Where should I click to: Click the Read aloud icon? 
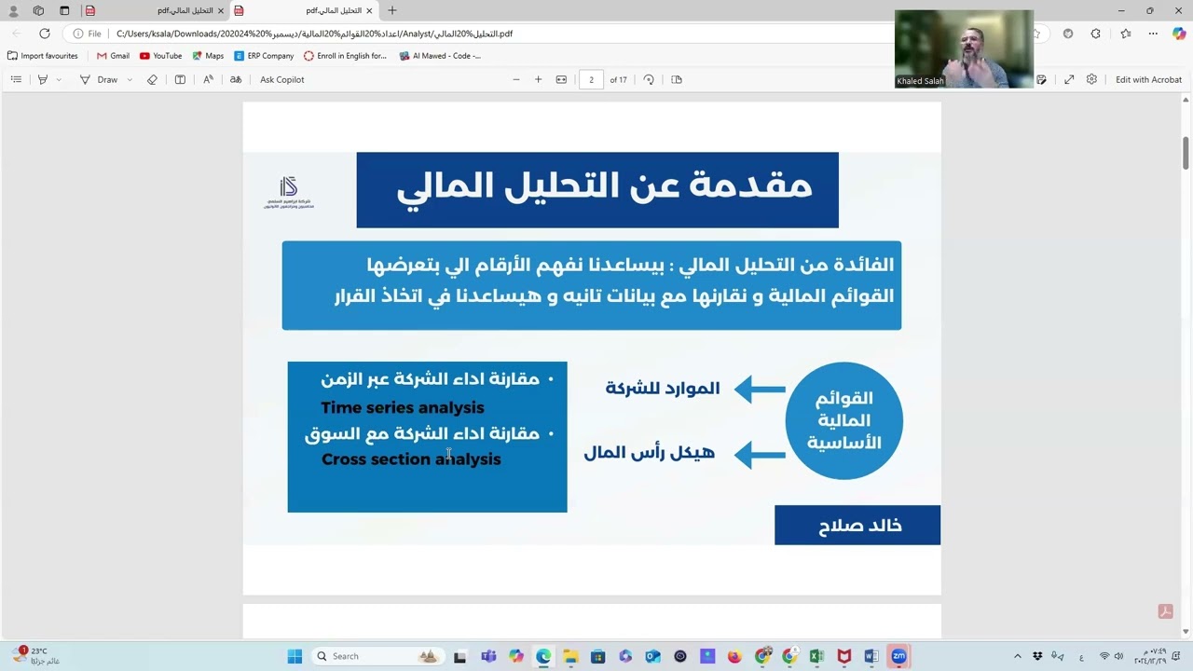click(x=208, y=79)
